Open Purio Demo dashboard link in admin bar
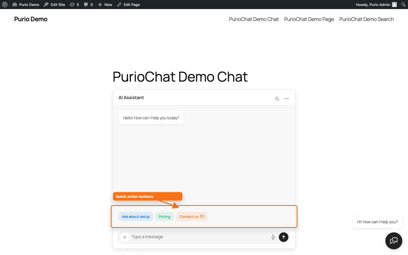 26,5
